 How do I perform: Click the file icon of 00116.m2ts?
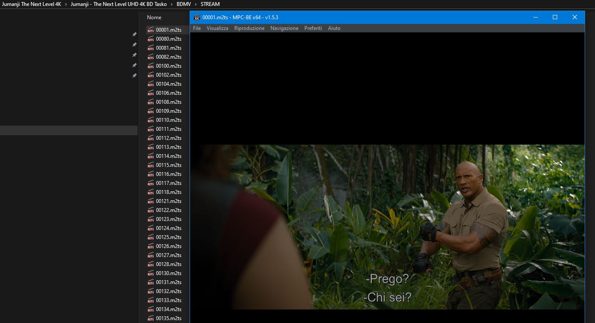(151, 174)
